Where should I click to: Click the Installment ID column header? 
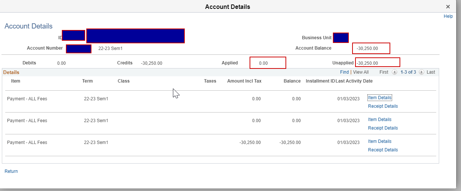[320, 81]
